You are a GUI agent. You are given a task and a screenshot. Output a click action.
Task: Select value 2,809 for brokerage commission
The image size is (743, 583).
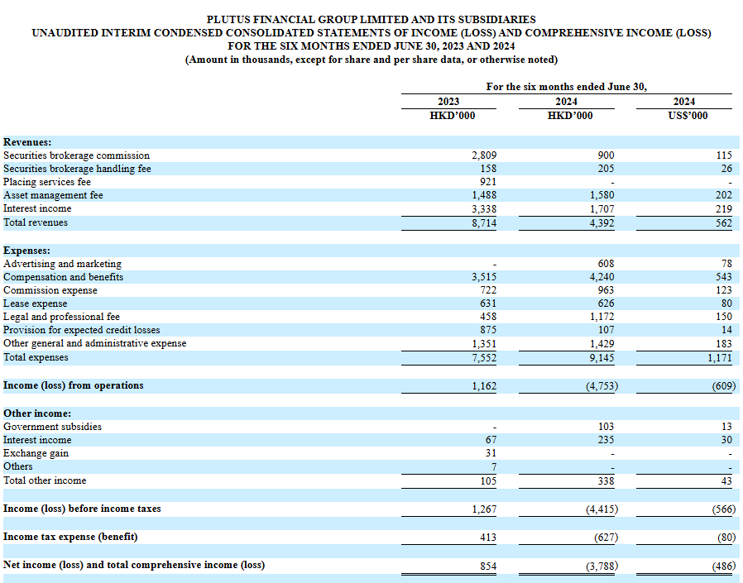click(484, 155)
